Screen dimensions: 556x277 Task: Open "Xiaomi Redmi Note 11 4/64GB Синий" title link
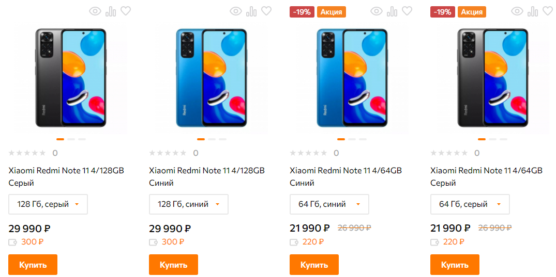coord(345,176)
